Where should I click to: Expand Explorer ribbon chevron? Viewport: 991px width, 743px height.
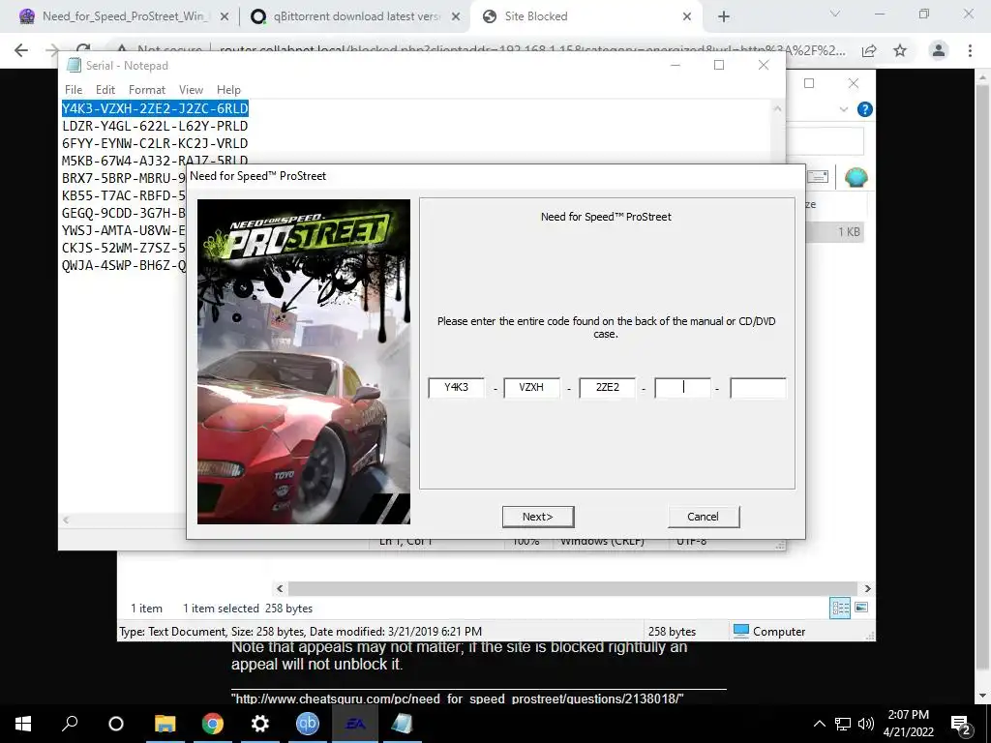coord(843,109)
